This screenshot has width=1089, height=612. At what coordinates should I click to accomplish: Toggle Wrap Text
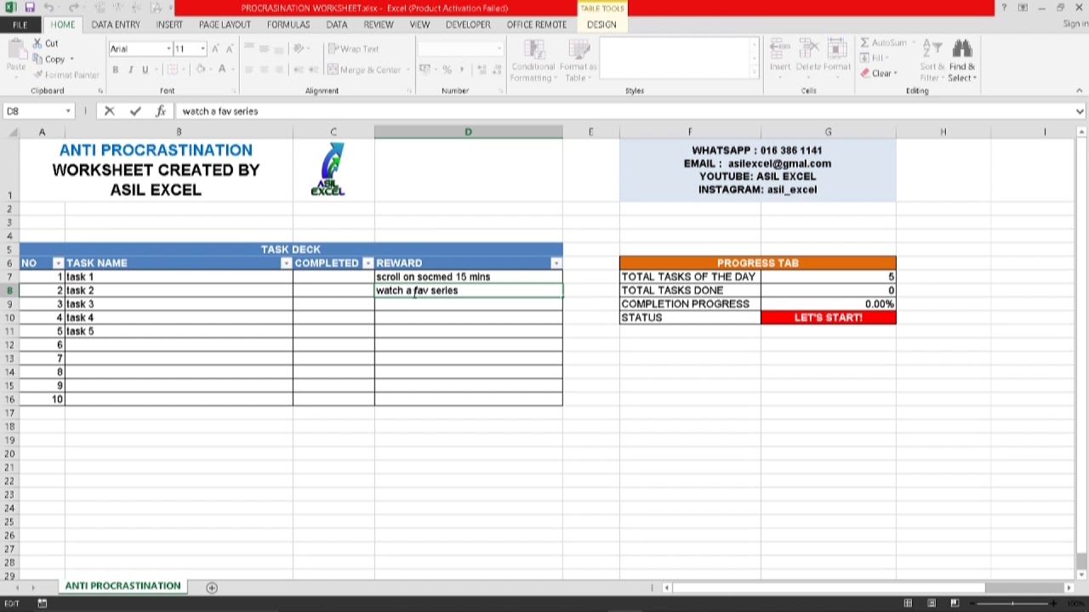tap(354, 48)
